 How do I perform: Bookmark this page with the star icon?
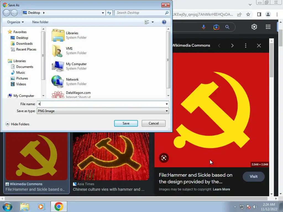click(x=248, y=14)
